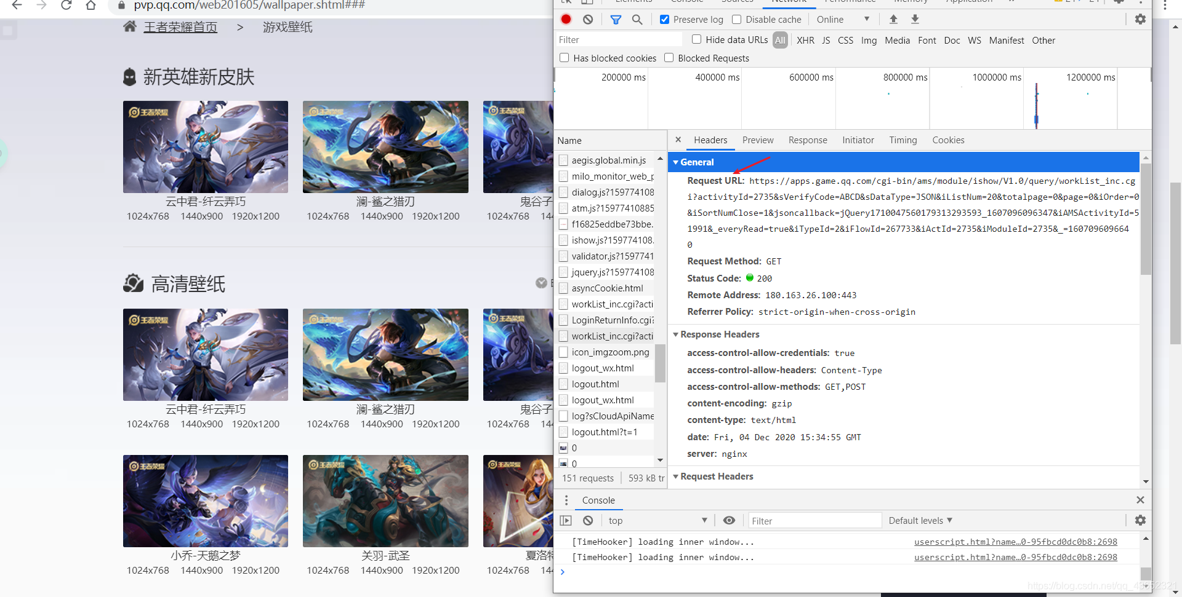Open Network panel settings gear

(x=1140, y=20)
